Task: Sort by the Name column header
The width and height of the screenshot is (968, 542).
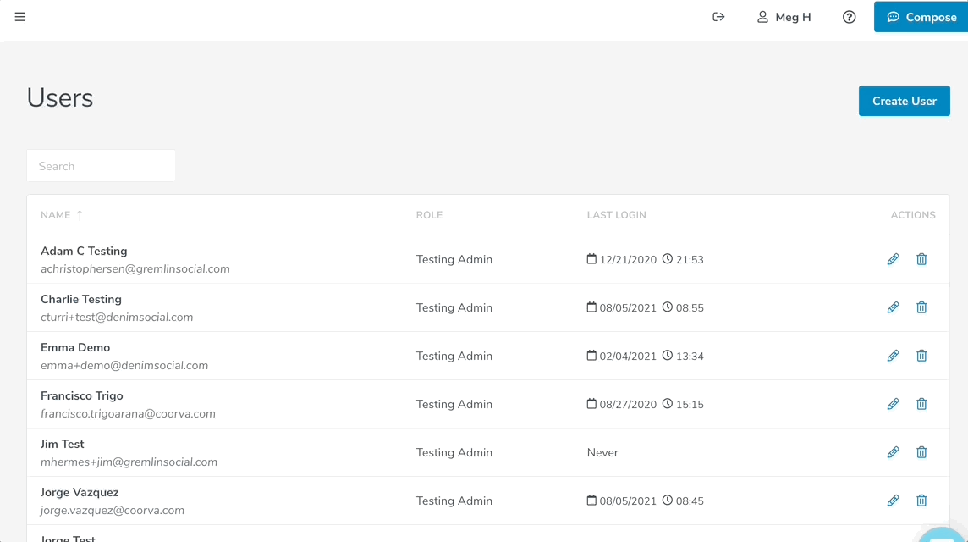Action: tap(56, 215)
